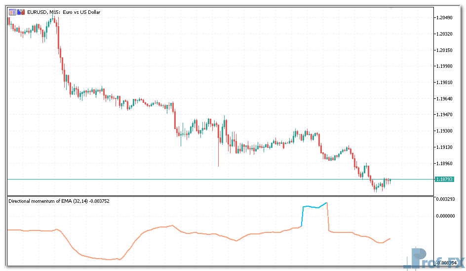This screenshot has height=271, width=466.
Task: Click the 1.20150 price axis label
Action: tap(444, 50)
